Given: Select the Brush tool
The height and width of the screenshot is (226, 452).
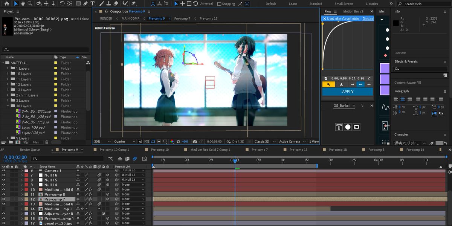Looking at the screenshot, I should 101,4.
